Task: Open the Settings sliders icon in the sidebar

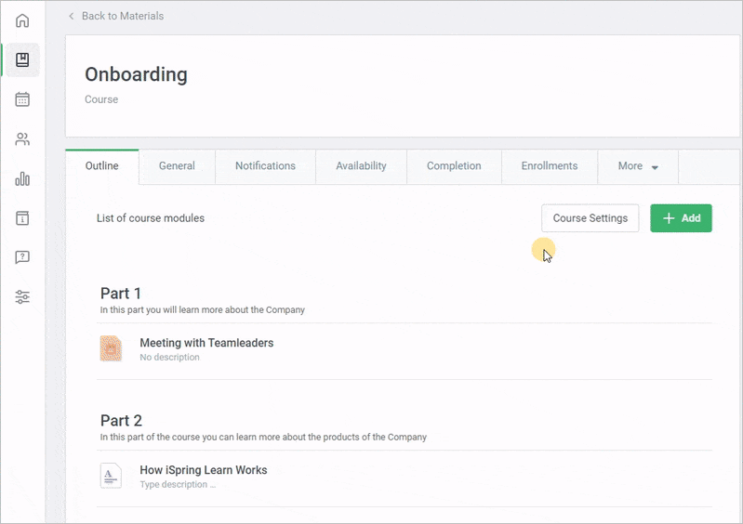Action: (x=22, y=297)
